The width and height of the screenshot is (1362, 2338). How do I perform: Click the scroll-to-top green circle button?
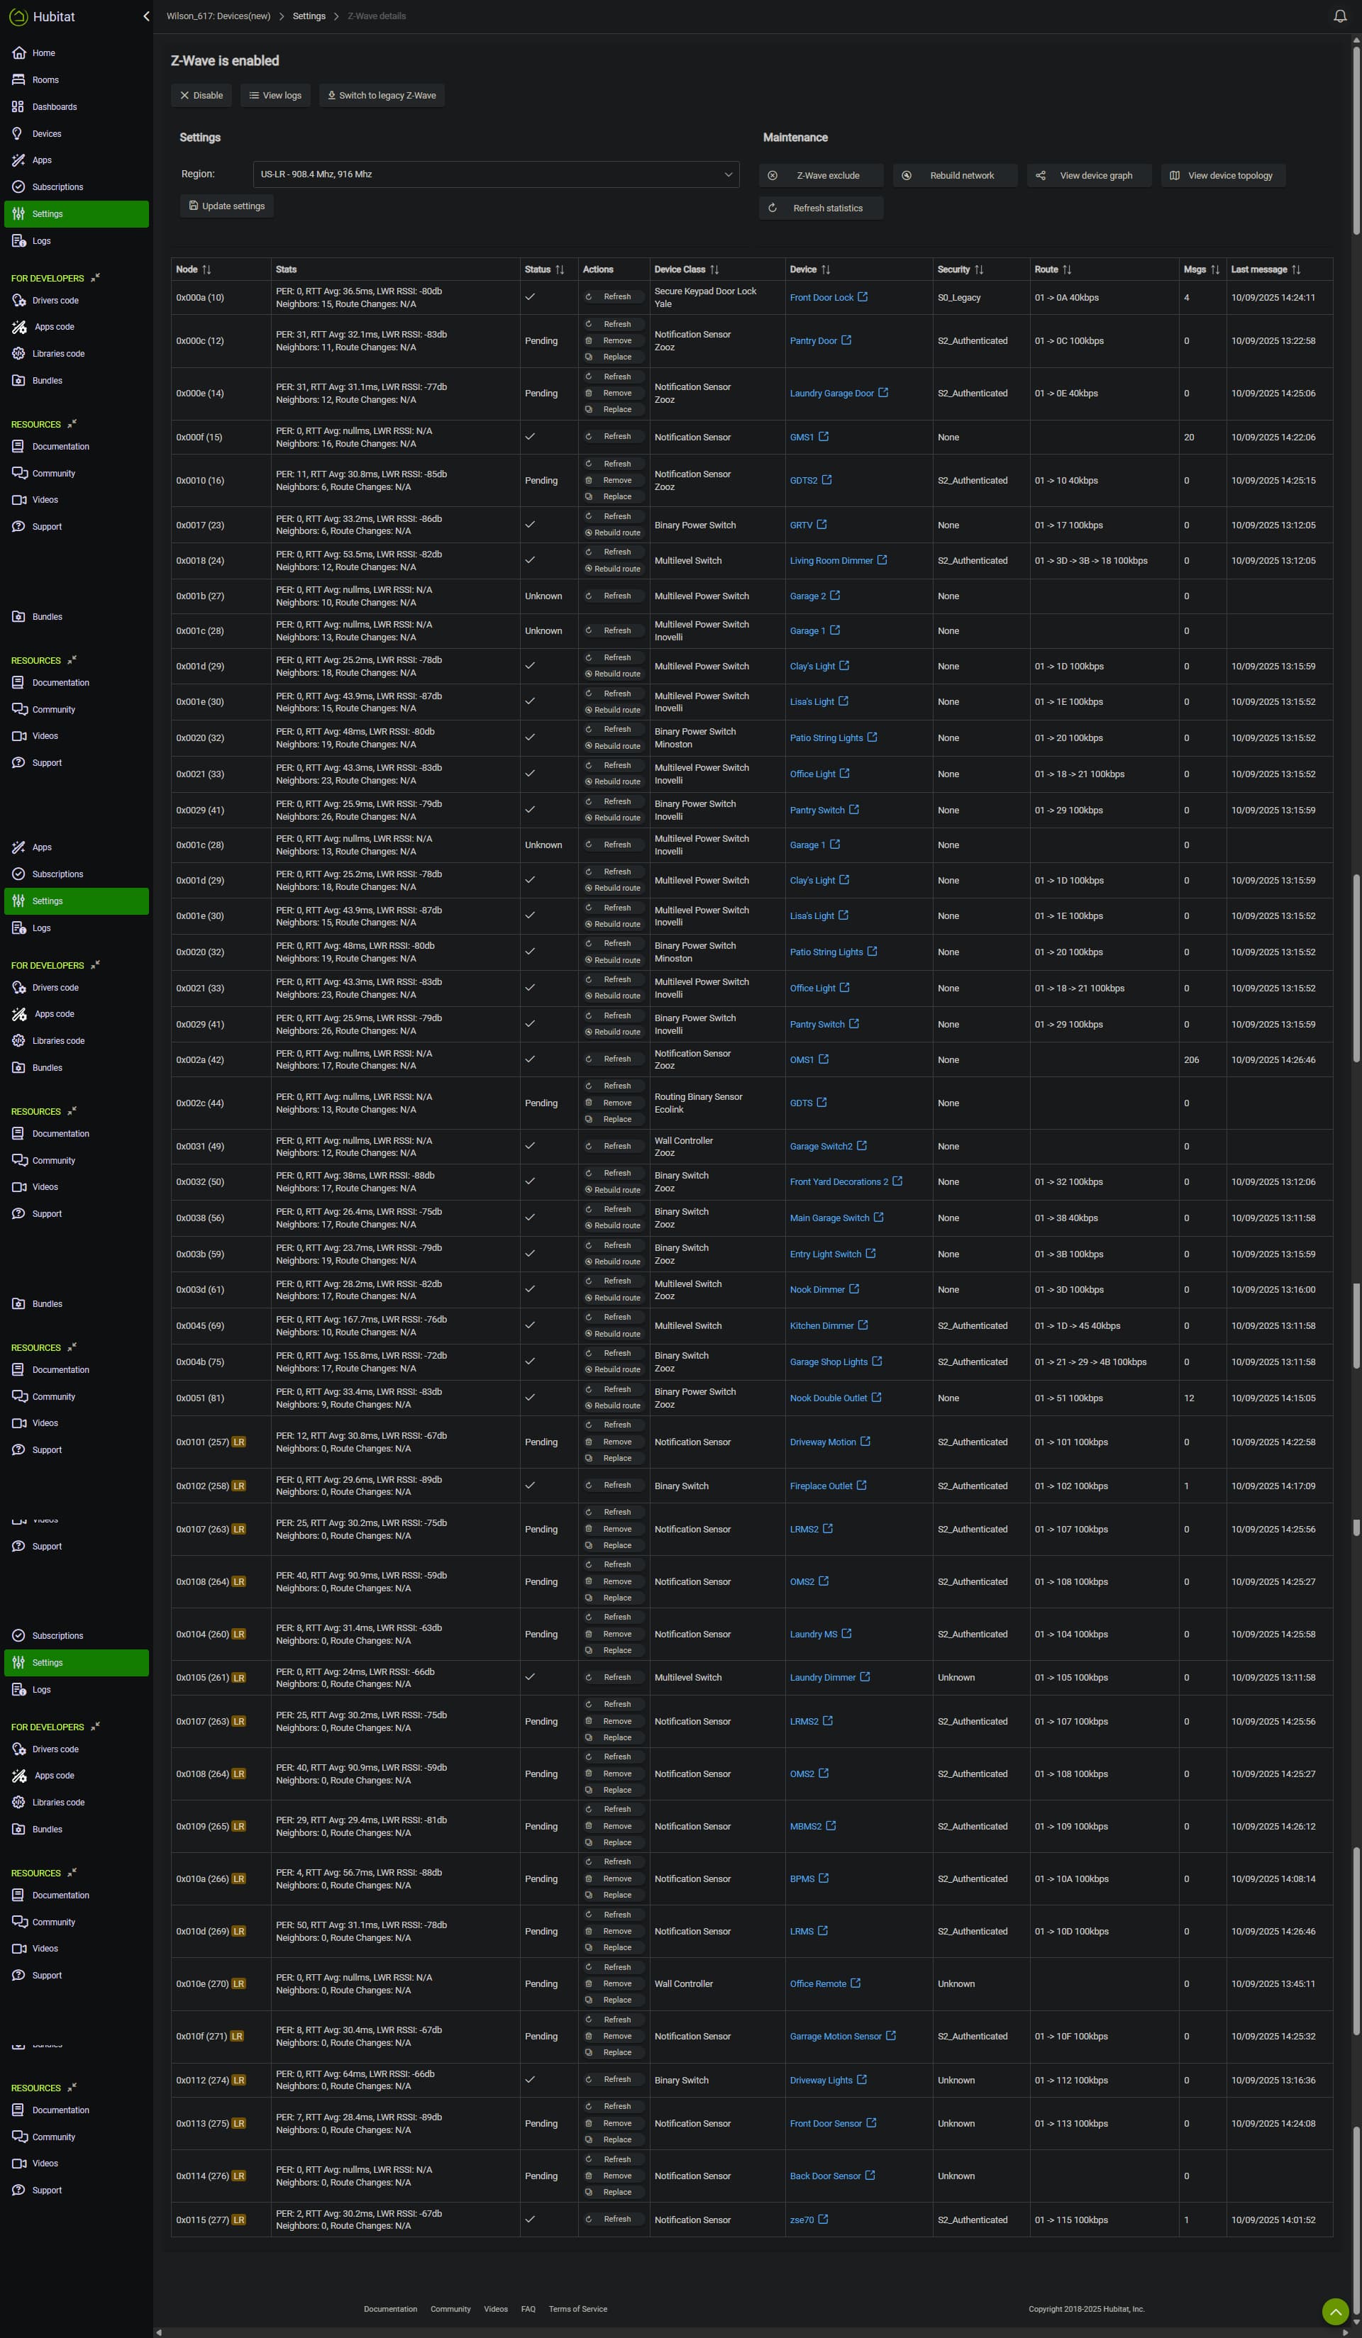click(x=1334, y=2311)
